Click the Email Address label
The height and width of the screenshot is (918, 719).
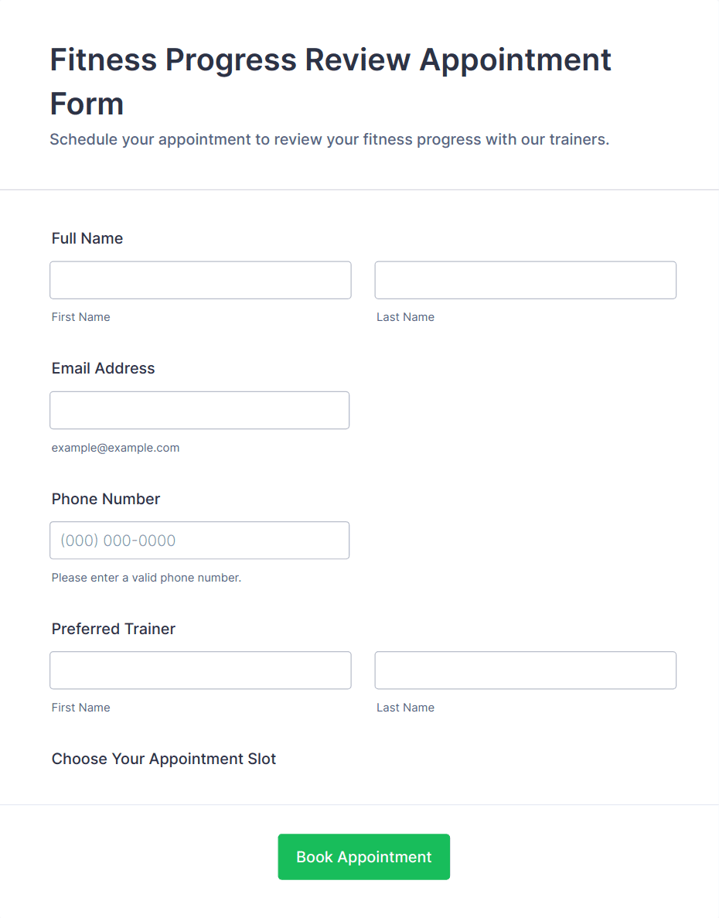click(103, 368)
